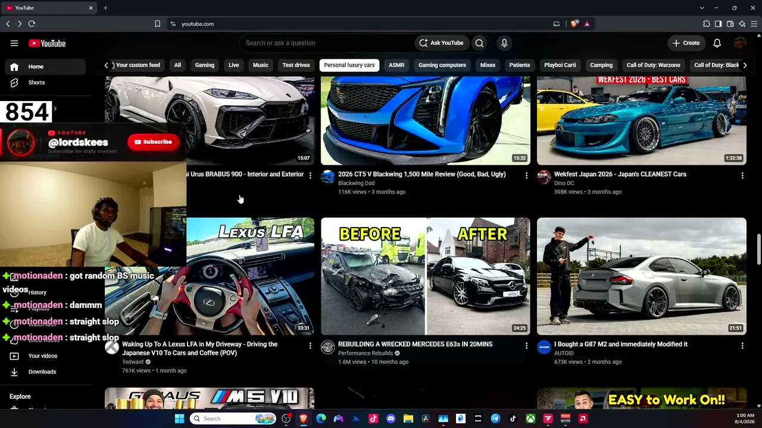The image size is (762, 428).
Task: Reload the YouTube page
Action: point(32,24)
